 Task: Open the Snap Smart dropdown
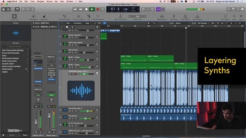(x=183, y=23)
